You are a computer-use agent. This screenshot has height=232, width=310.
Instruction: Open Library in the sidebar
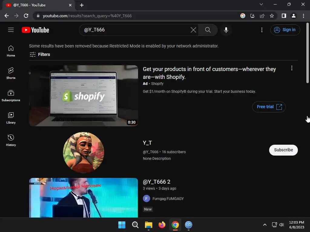pyautogui.click(x=11, y=118)
